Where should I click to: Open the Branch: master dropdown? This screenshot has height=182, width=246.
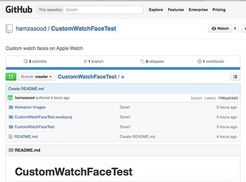point(36,77)
